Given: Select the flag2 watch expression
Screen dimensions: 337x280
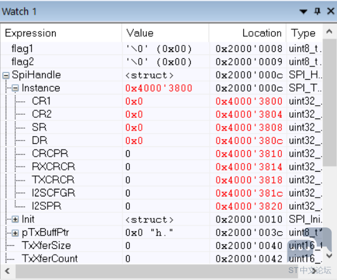Looking at the screenshot, I should click(23, 62).
